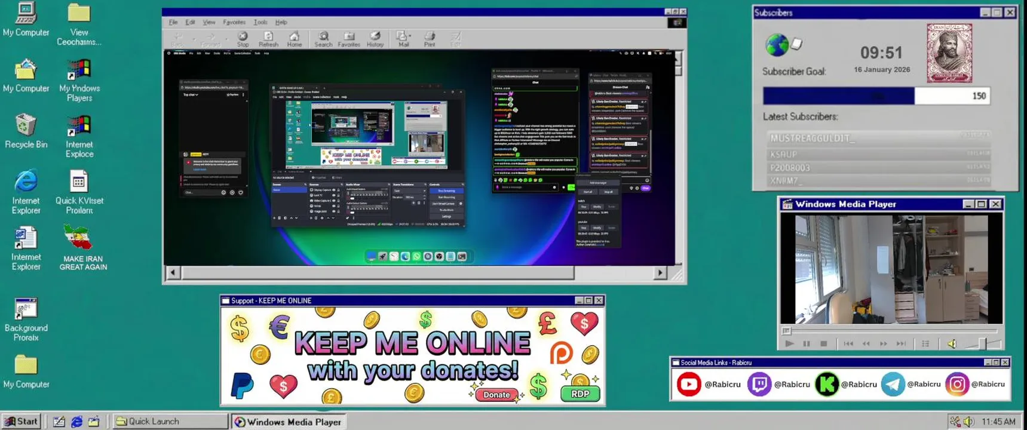Open the Favorites toolbar icon

tap(349, 39)
